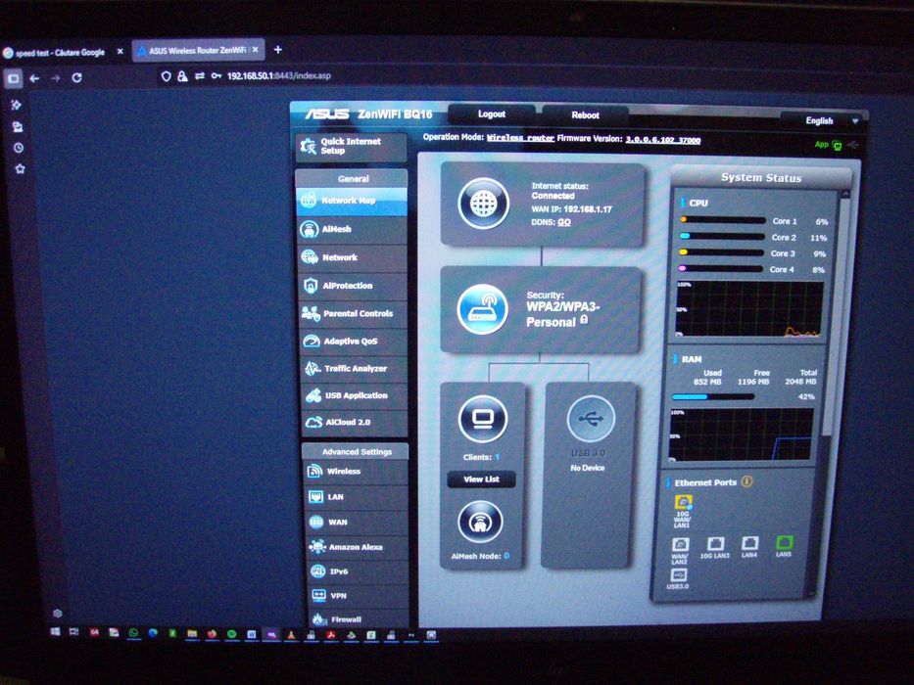Switch to the speed test Google tab
Image resolution: width=914 pixels, height=685 pixels.
[60, 53]
